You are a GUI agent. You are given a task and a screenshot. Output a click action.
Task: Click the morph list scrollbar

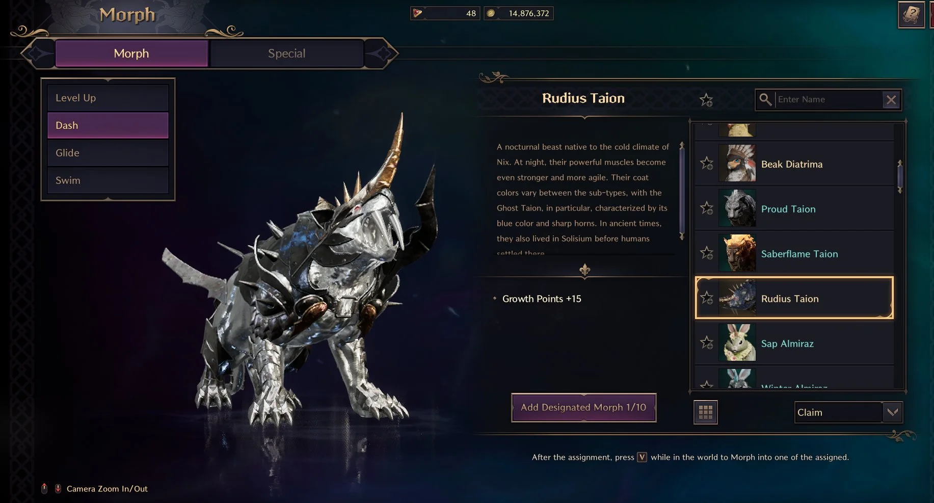tap(900, 176)
